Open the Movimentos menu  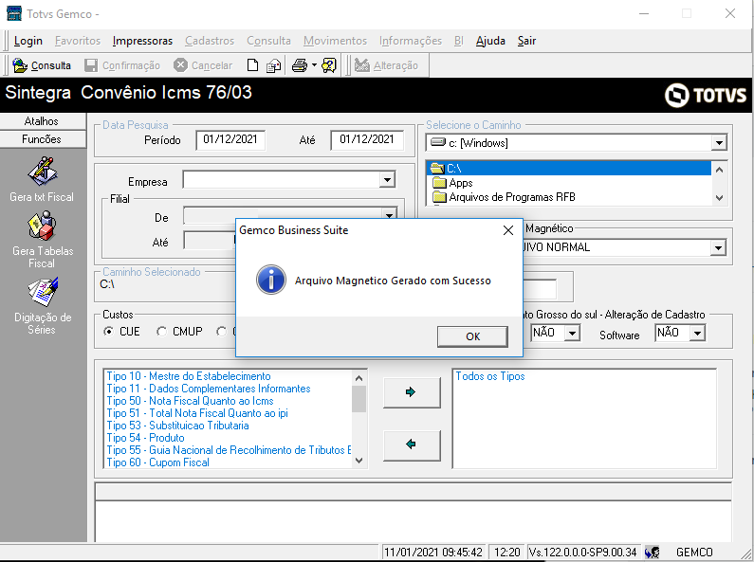pyautogui.click(x=335, y=41)
